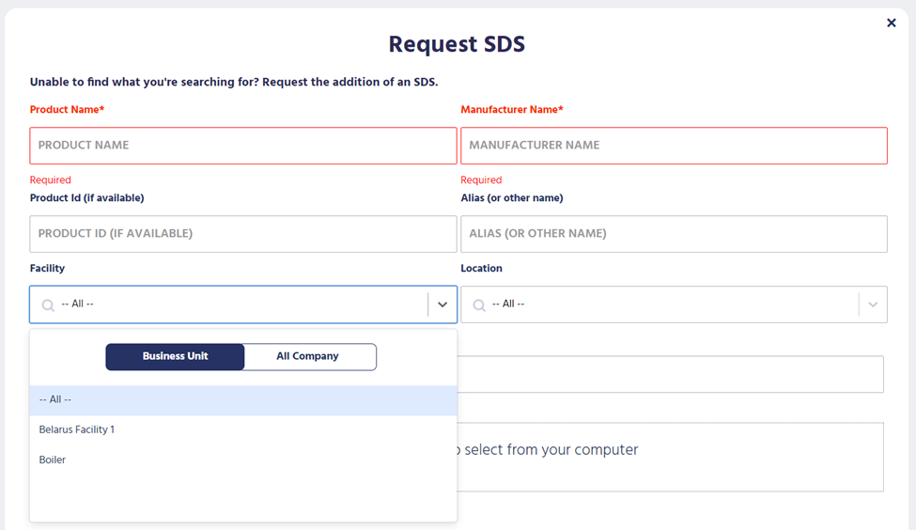Click into the Product Id input field
Image resolution: width=916 pixels, height=530 pixels.
coord(242,234)
